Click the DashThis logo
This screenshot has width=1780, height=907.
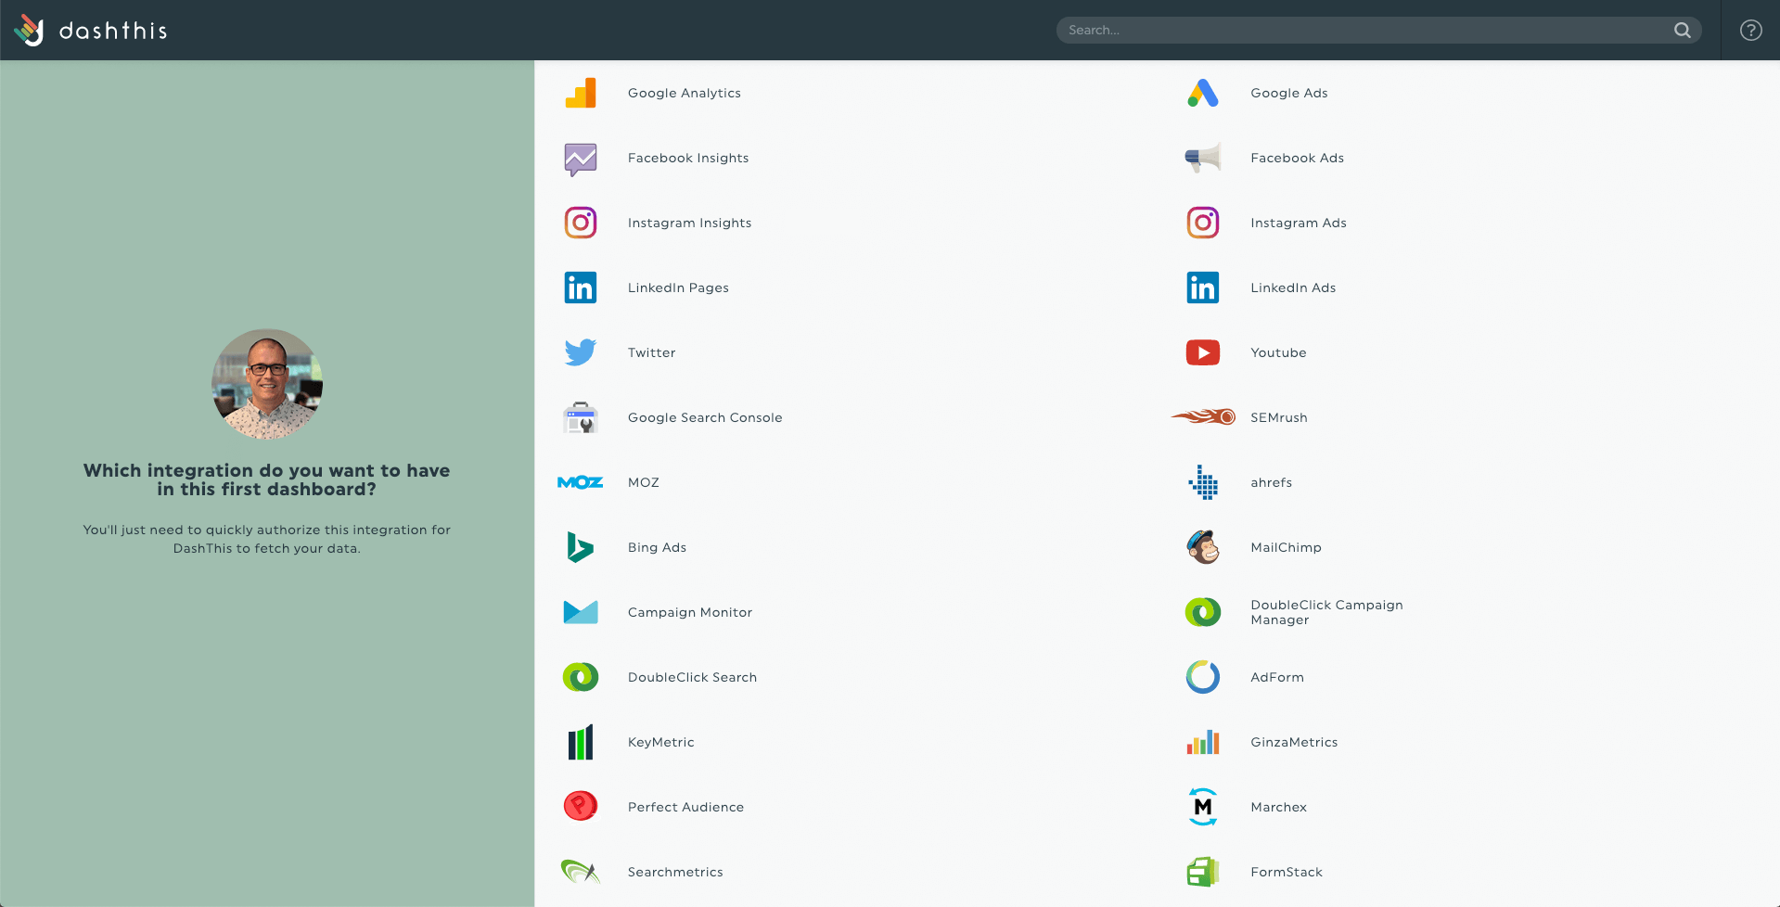(x=90, y=31)
